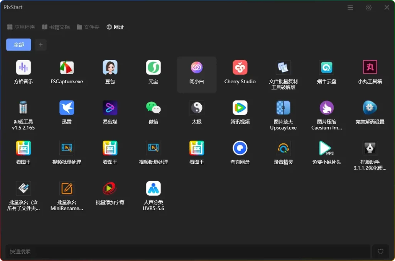Click the heart favorites icon

click(x=380, y=251)
